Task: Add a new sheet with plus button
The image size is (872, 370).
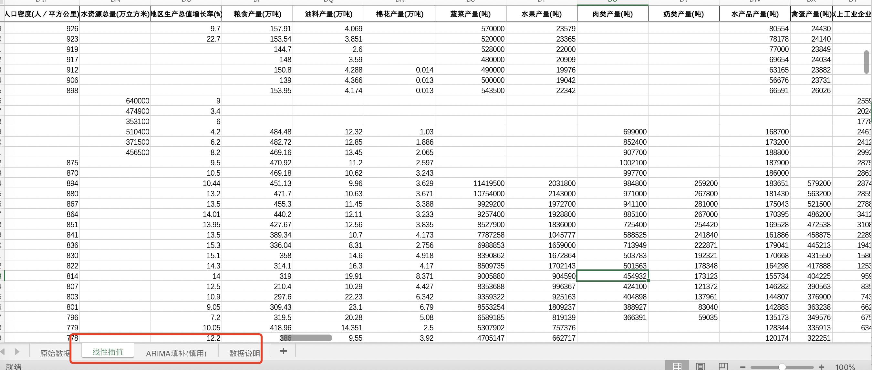Action: (x=283, y=351)
